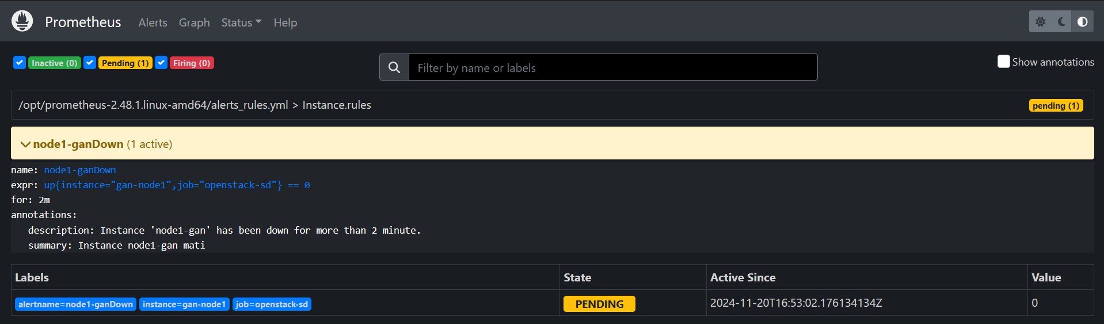Select browser-preferred contrast theme icon
This screenshot has height=324, width=1104.
(1082, 22)
